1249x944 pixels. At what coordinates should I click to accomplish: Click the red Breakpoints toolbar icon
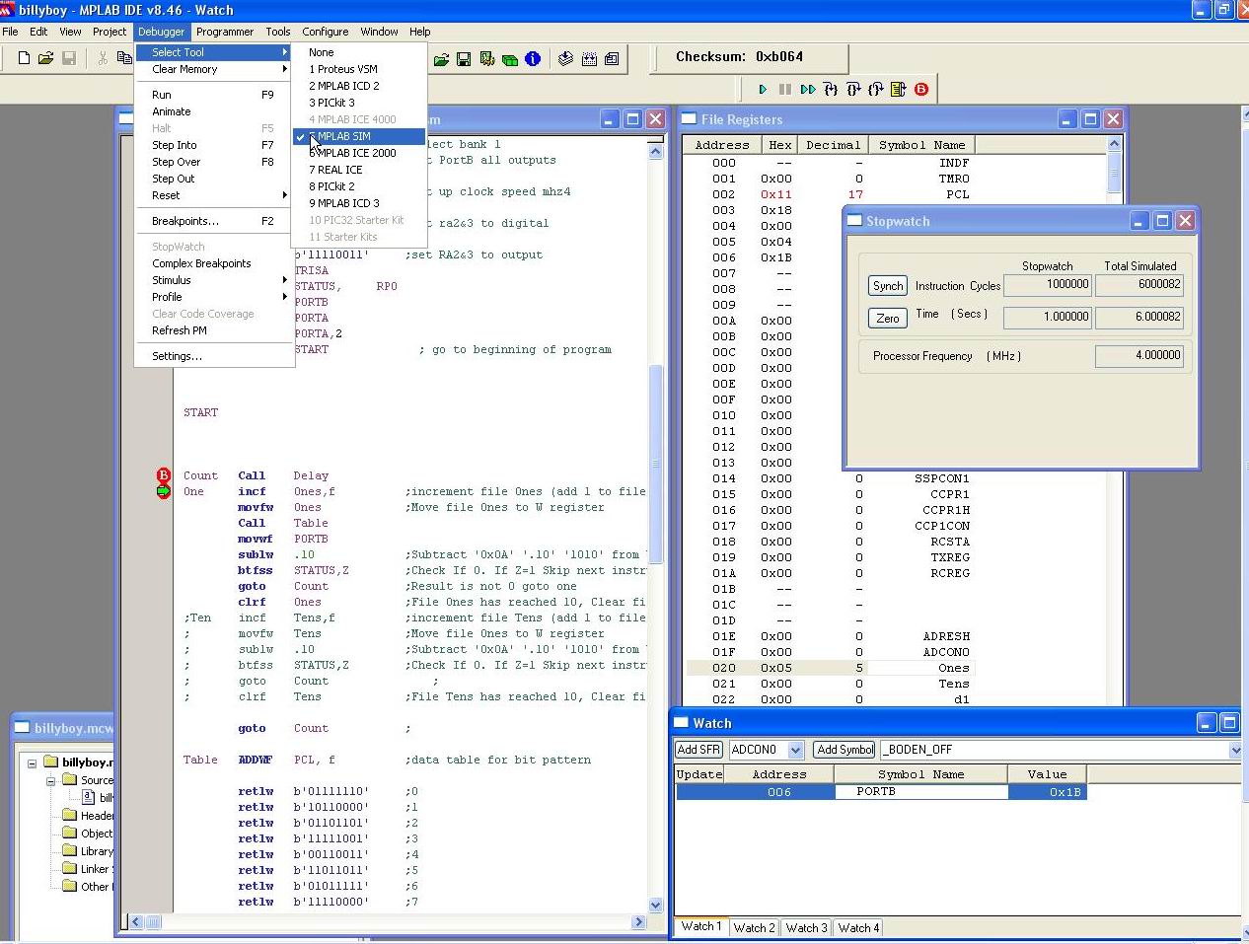921,90
